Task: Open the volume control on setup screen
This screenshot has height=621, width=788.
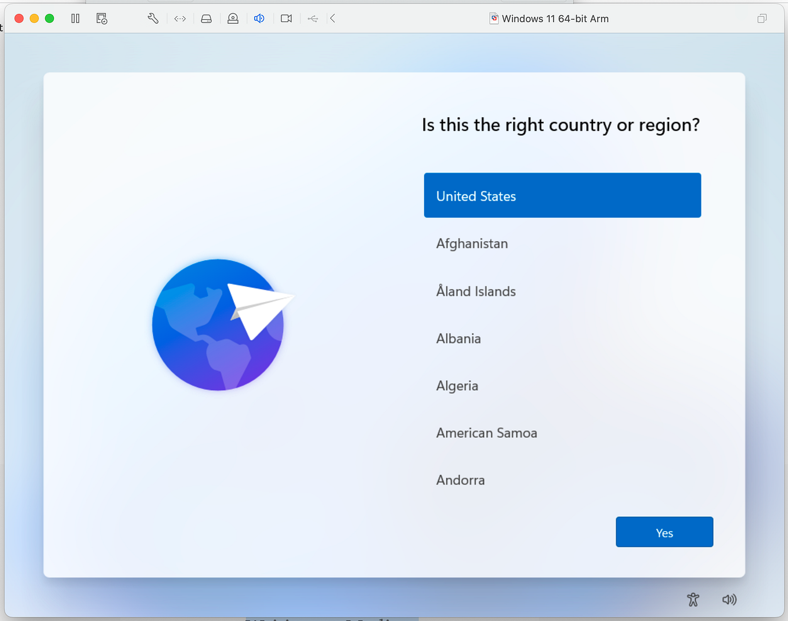Action: click(729, 600)
